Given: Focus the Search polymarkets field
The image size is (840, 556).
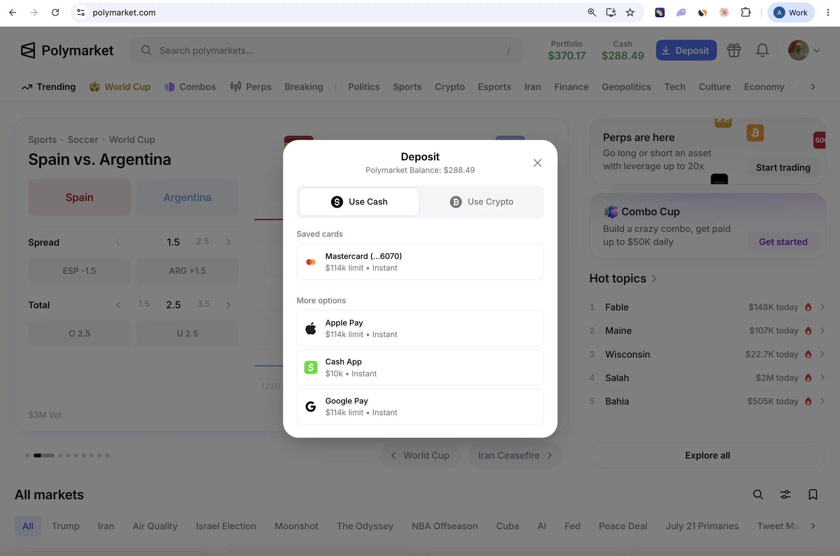Looking at the screenshot, I should point(326,50).
